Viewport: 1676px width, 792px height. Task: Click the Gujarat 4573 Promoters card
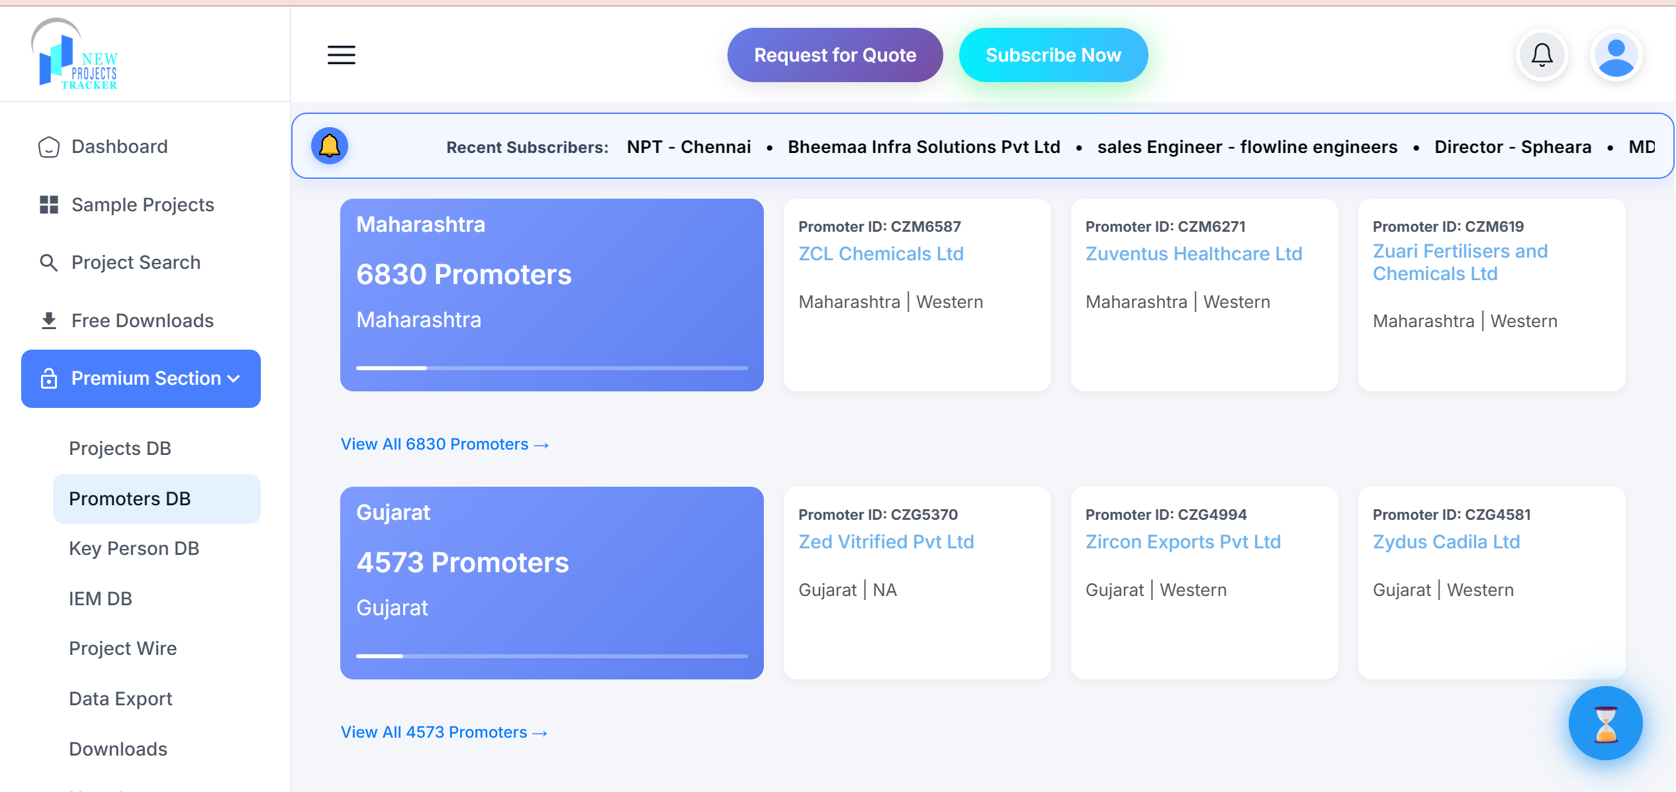(x=552, y=583)
